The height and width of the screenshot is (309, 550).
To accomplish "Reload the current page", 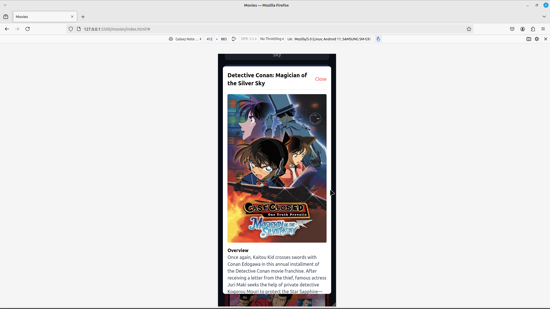I will (27, 29).
